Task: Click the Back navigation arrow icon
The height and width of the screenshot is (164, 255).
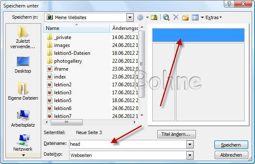Action: pyautogui.click(x=140, y=17)
